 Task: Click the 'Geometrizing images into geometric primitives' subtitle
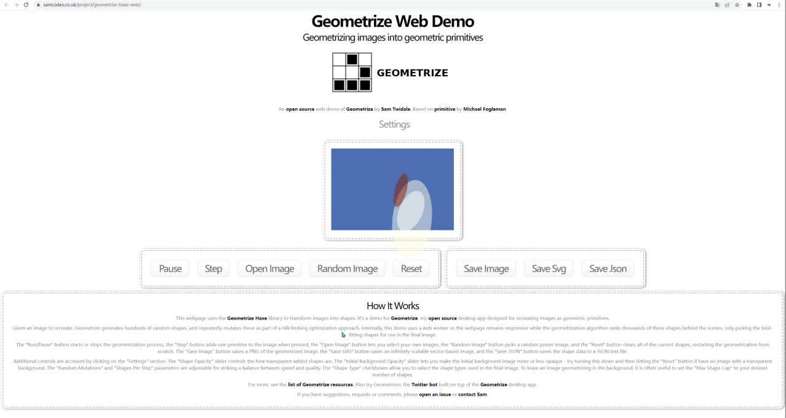[393, 37]
